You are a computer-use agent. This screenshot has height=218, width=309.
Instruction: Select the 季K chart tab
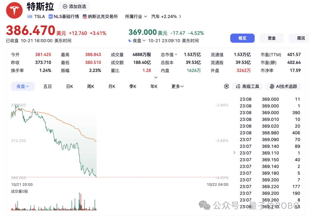tap(133, 86)
